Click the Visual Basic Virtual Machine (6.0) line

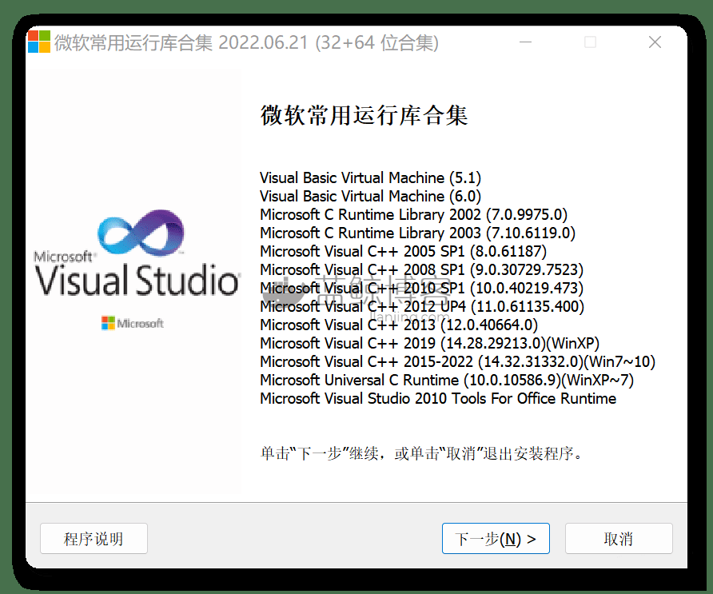(x=370, y=197)
